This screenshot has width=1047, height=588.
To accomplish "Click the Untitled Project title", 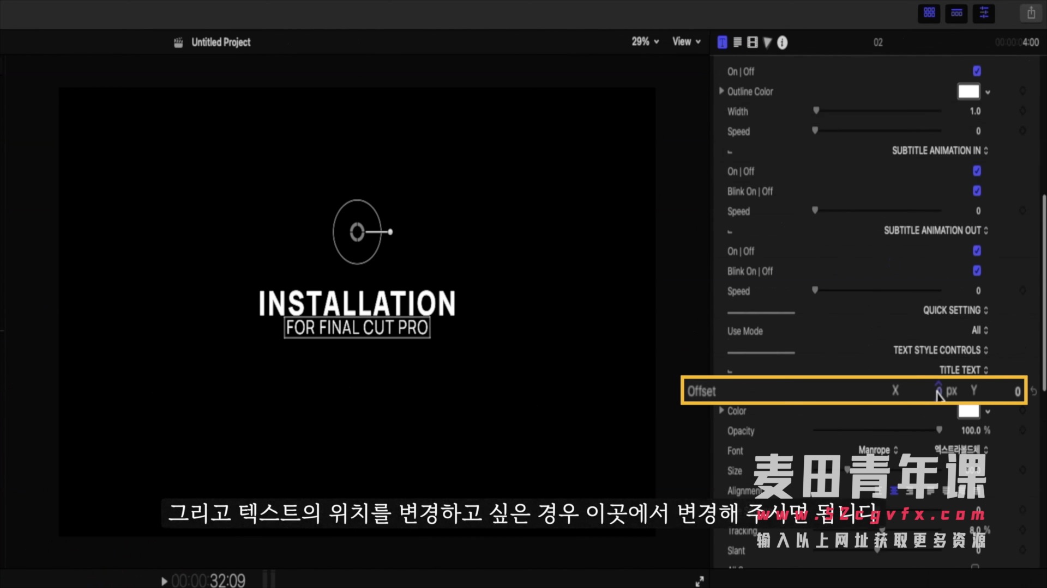I will click(x=221, y=42).
